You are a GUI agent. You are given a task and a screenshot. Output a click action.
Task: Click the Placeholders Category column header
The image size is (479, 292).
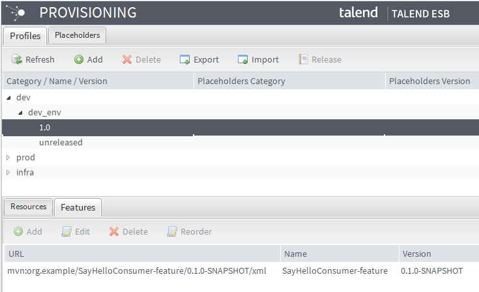pos(241,81)
